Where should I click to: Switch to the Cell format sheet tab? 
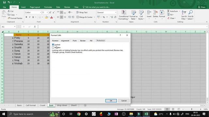(x=31, y=105)
